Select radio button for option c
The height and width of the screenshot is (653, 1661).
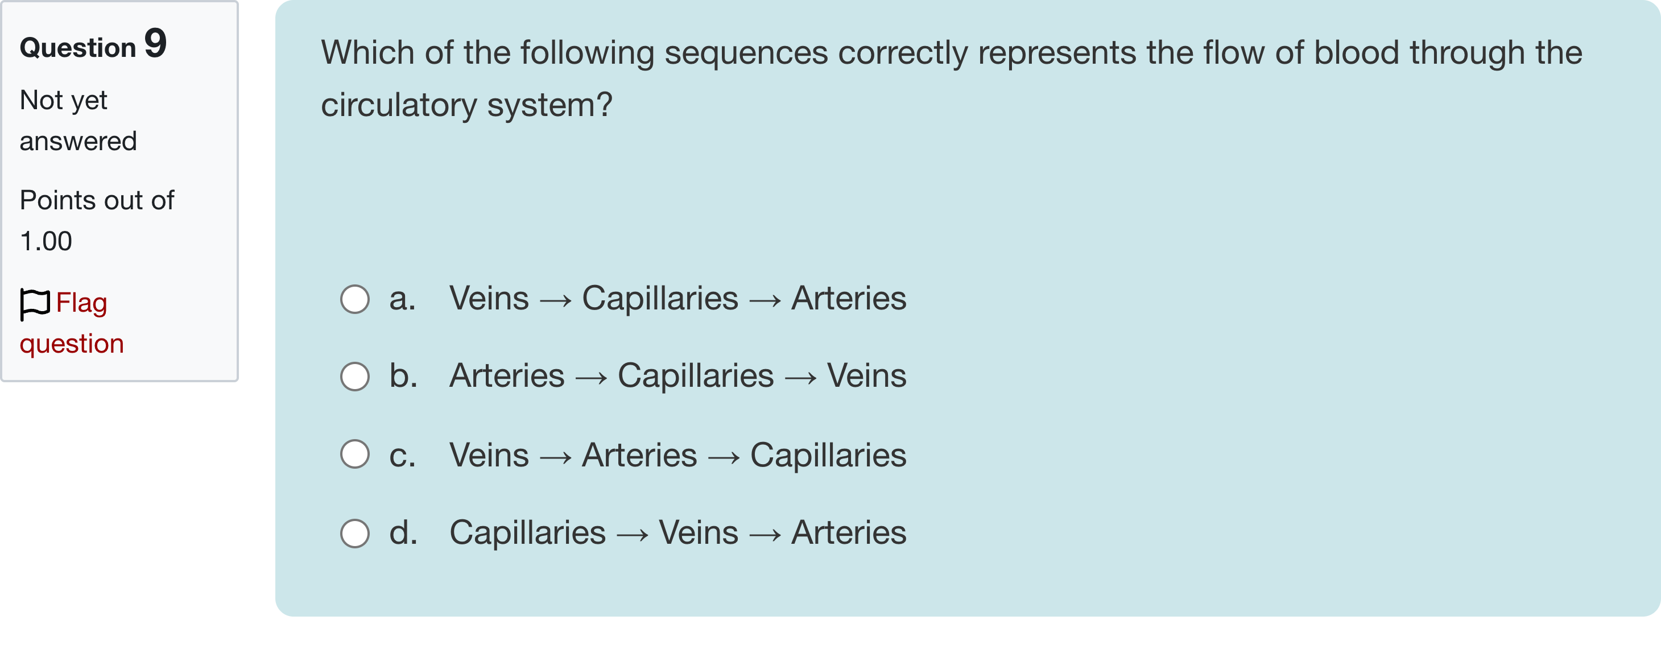(354, 454)
